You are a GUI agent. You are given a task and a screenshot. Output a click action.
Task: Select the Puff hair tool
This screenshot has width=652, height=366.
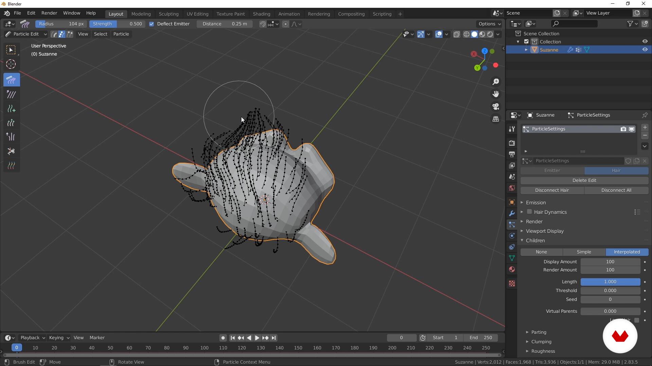[x=12, y=137]
